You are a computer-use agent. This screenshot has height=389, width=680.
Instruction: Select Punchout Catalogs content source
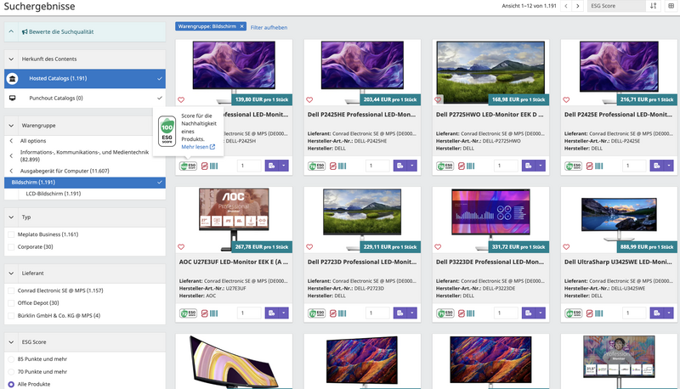pos(83,99)
